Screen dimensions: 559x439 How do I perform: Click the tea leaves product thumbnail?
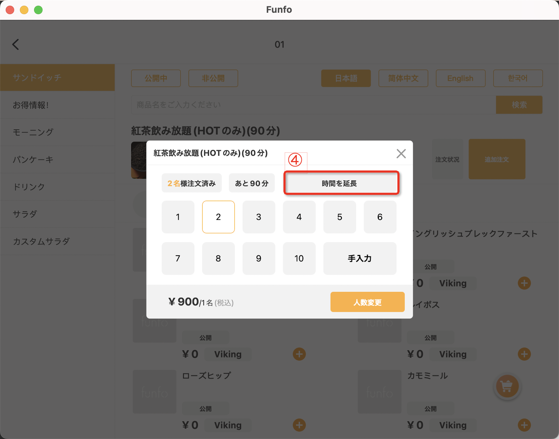[139, 160]
